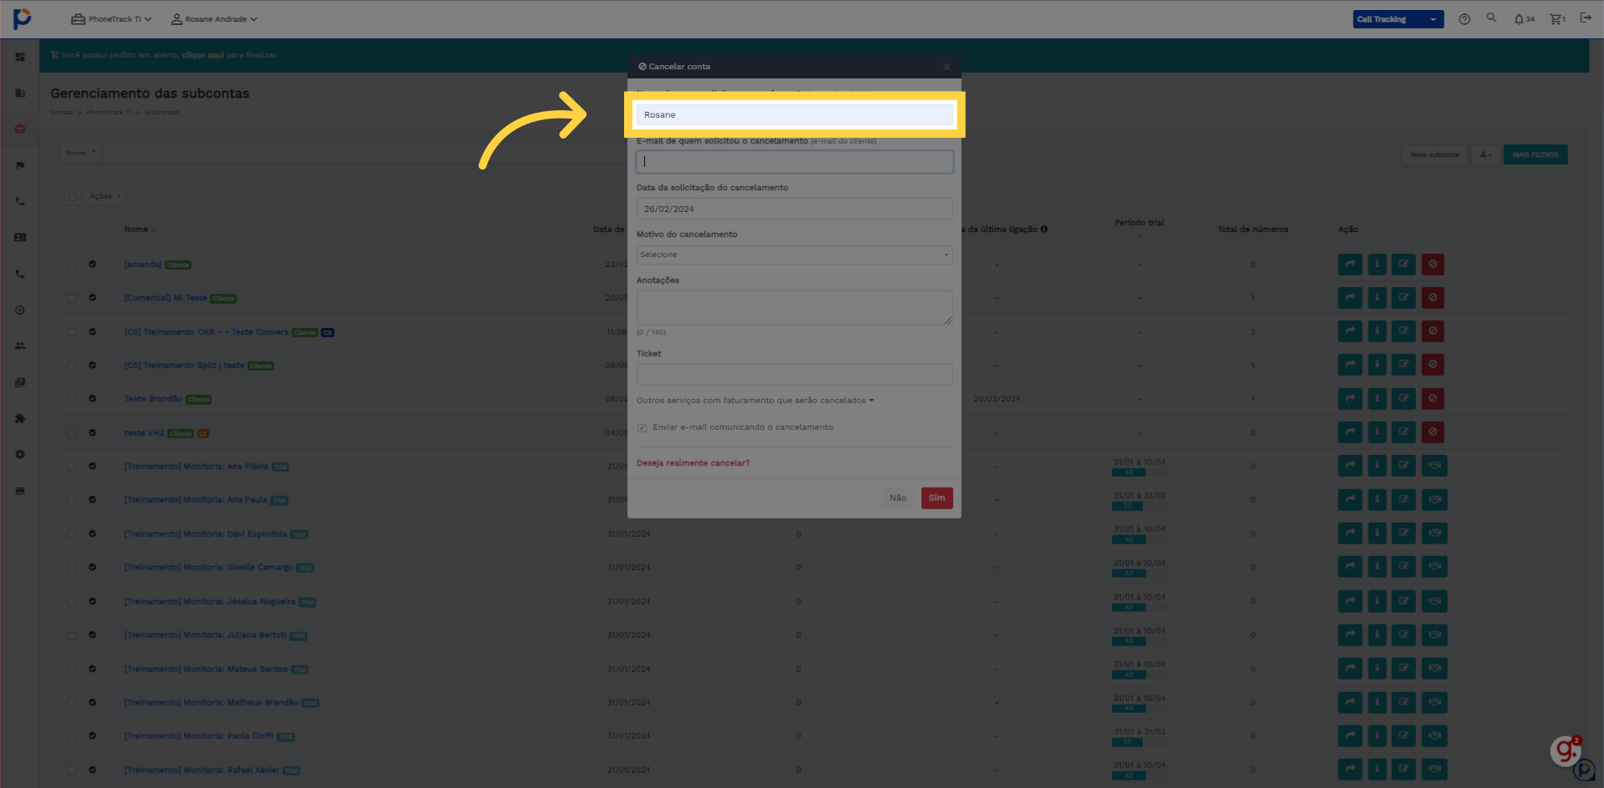
Task: Sort the table by the Nome column
Action: tap(139, 230)
